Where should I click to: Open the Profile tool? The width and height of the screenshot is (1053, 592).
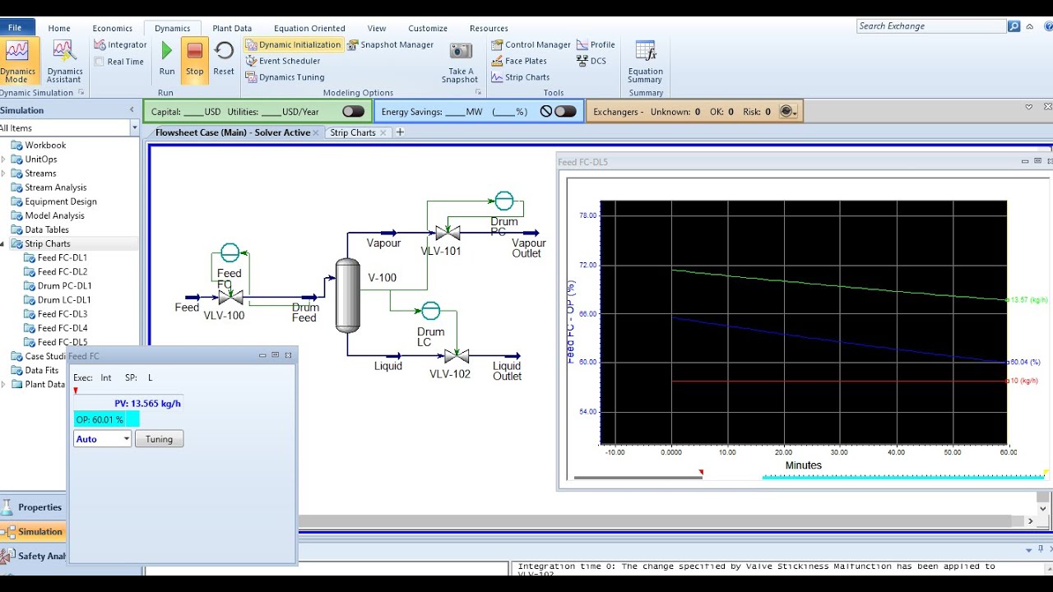click(x=596, y=44)
